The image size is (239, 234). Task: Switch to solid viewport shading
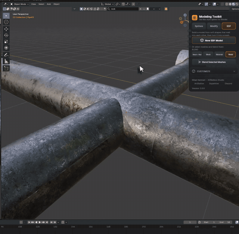230,4
